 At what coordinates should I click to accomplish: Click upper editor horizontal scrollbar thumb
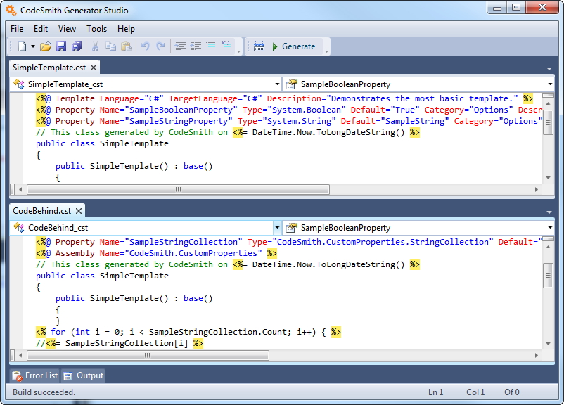[179, 189]
